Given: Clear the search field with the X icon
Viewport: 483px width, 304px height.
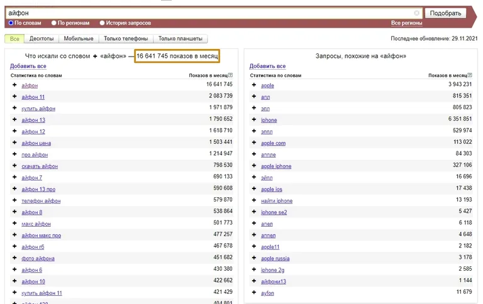Looking at the screenshot, I should [x=416, y=13].
